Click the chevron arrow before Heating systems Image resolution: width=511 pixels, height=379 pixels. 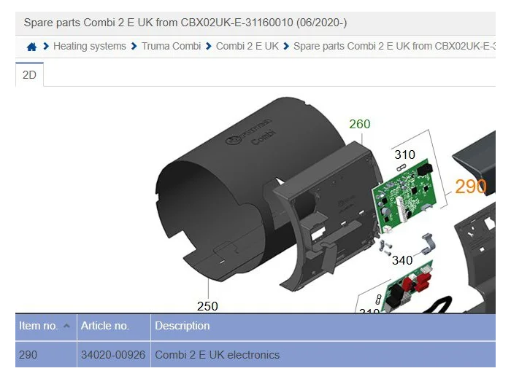46,46
